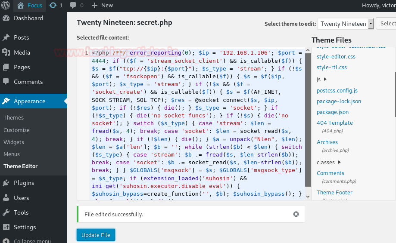396x243 pixels.
Task: Click the Update File button
Action: [x=96, y=235]
